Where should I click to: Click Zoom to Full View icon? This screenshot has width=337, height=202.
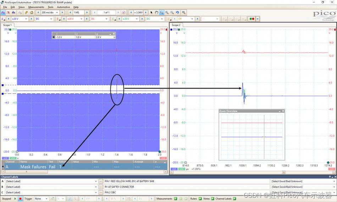(183, 13)
